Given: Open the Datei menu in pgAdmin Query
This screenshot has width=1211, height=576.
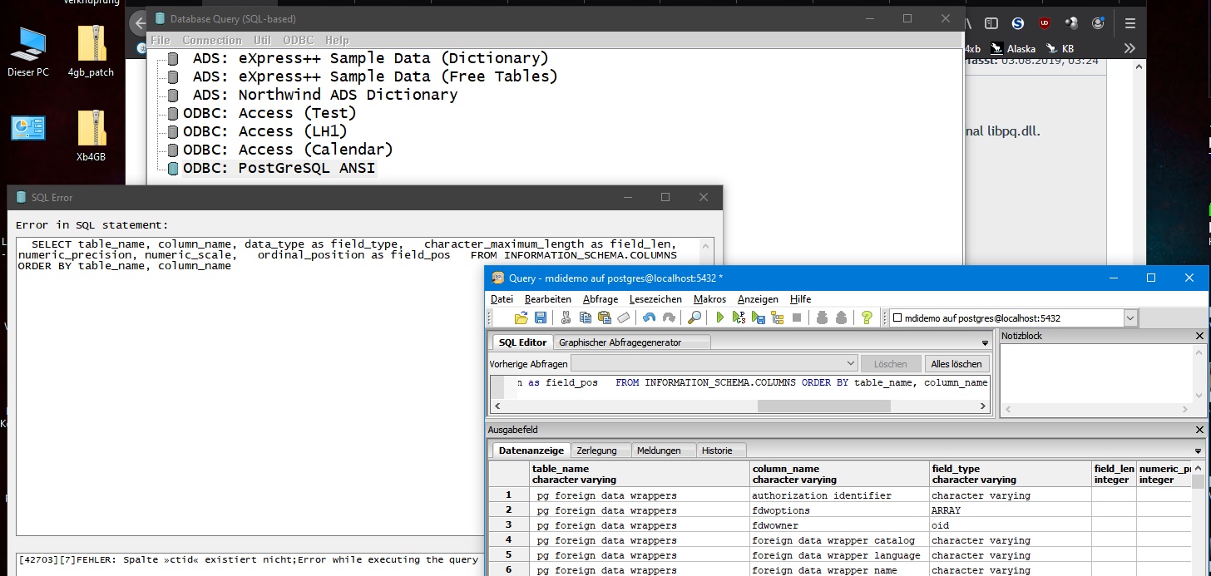Looking at the screenshot, I should coord(502,299).
